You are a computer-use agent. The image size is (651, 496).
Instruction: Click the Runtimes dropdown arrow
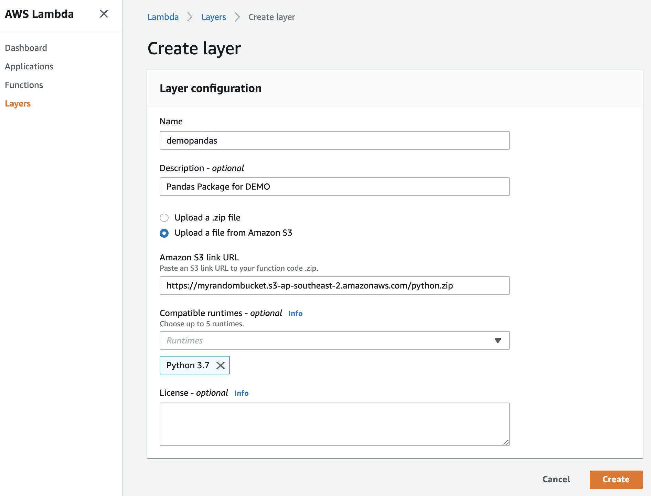pos(498,340)
